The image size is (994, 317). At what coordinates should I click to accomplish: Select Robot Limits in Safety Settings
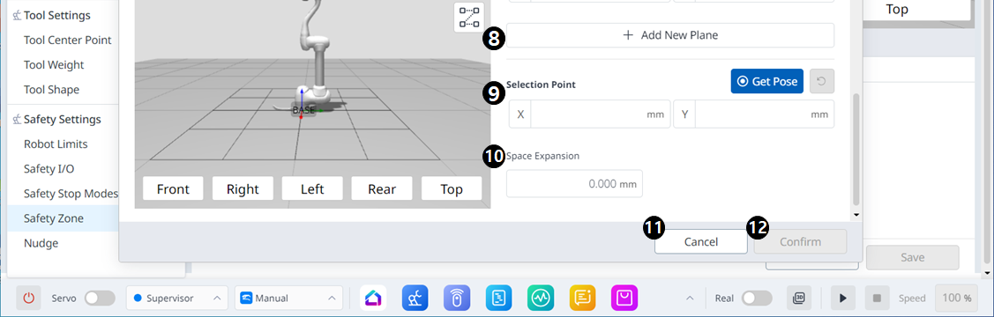[56, 144]
